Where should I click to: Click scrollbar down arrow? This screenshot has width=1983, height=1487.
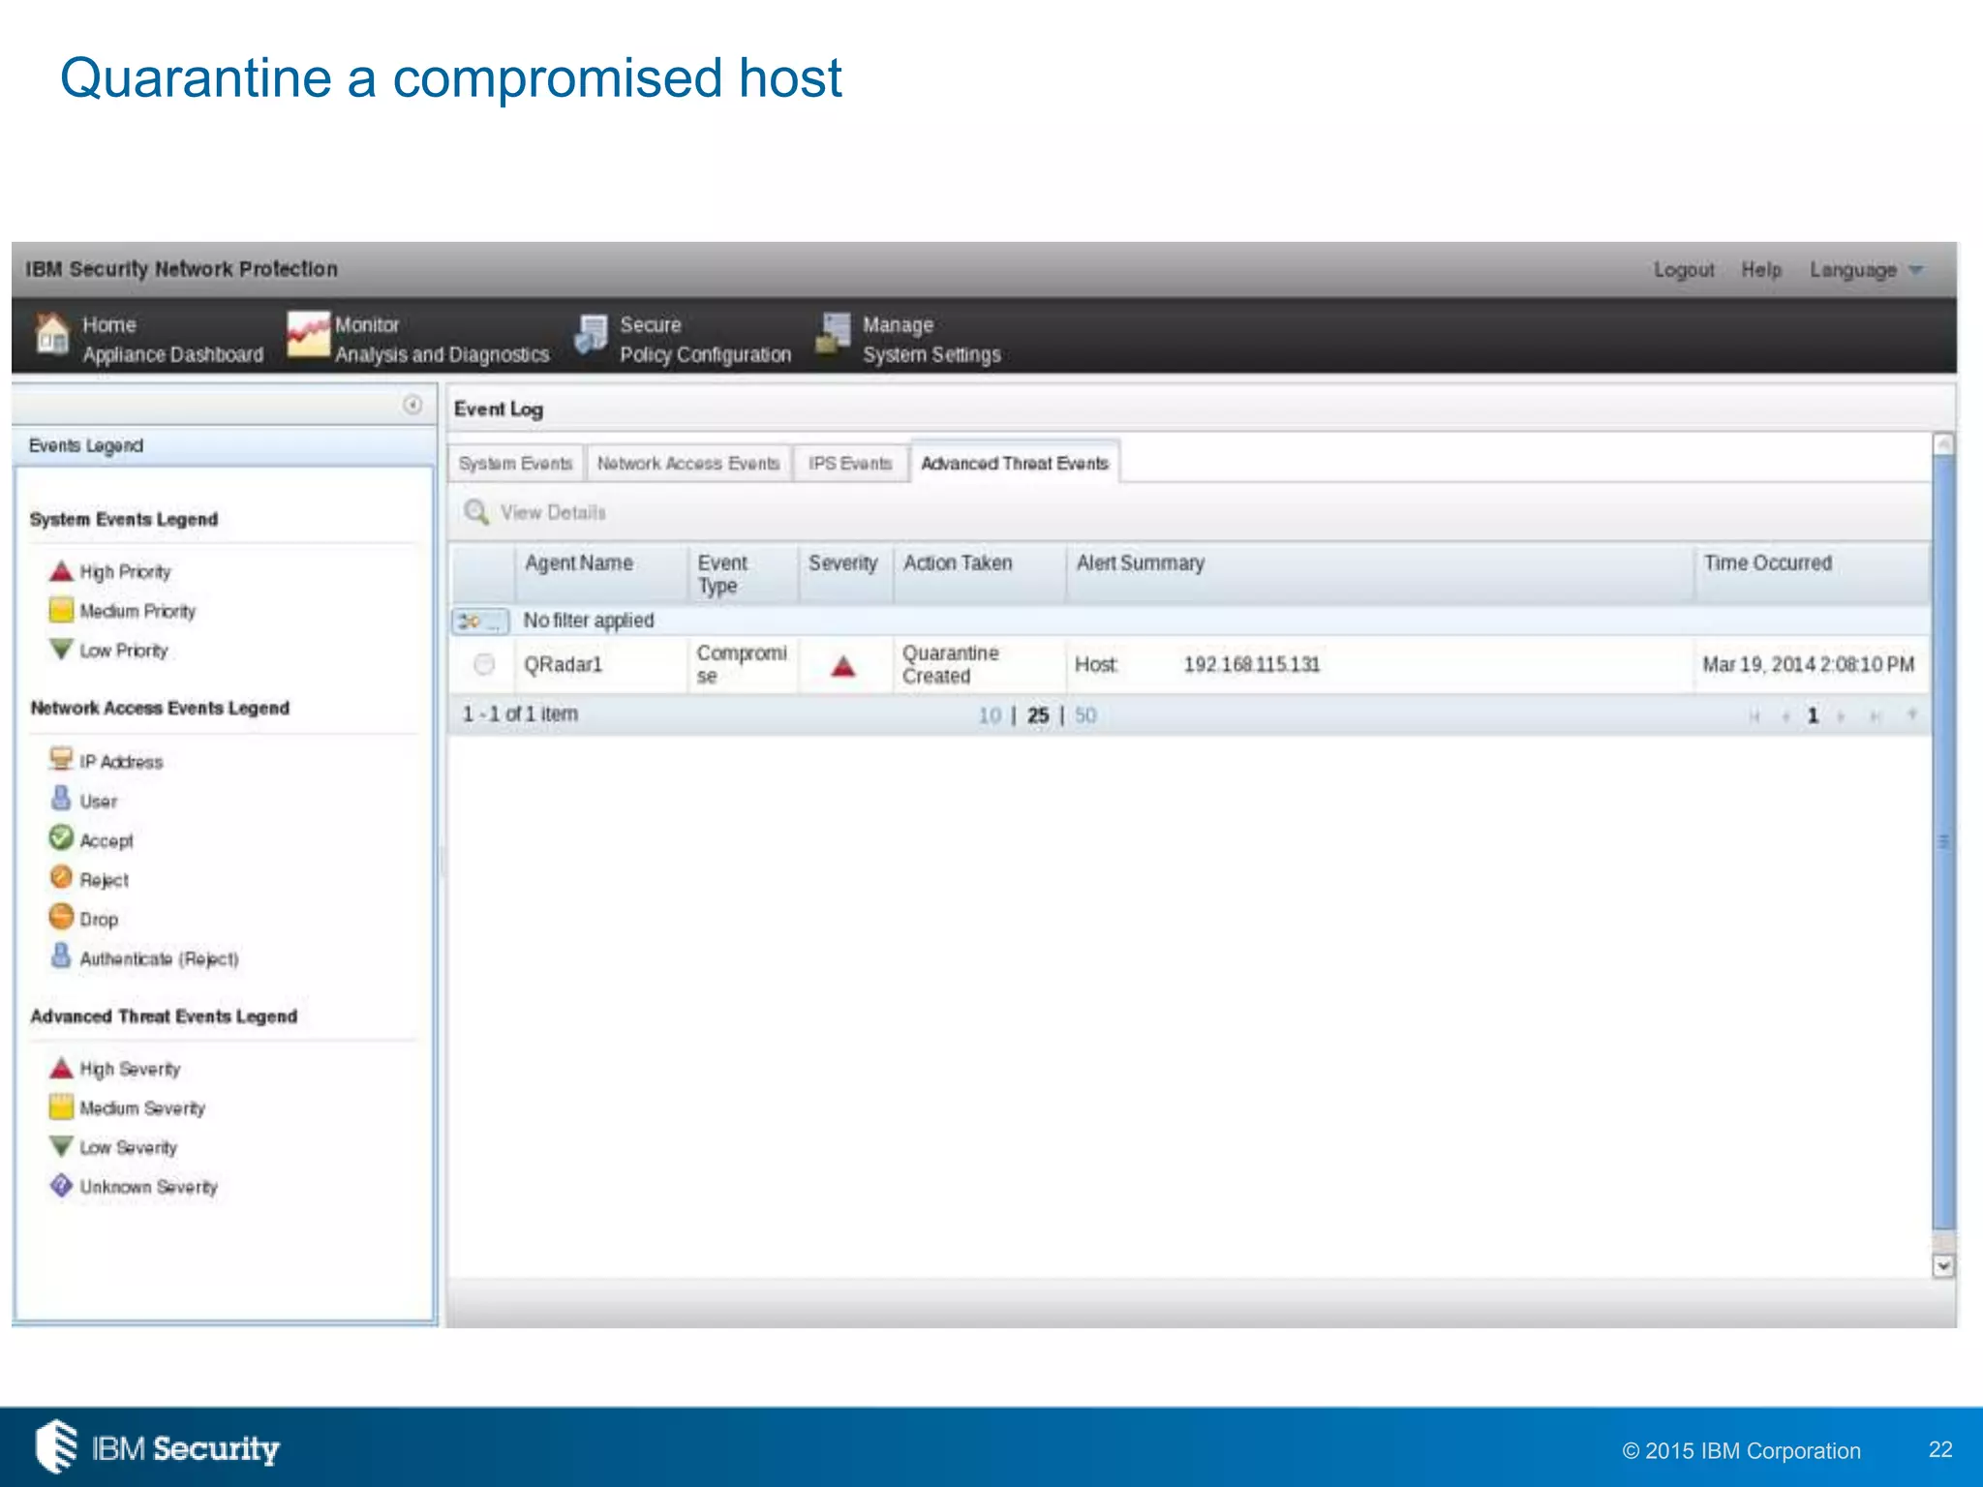click(1943, 1265)
